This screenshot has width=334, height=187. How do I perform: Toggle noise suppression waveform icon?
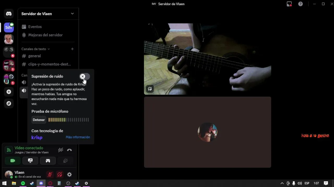(x=61, y=150)
